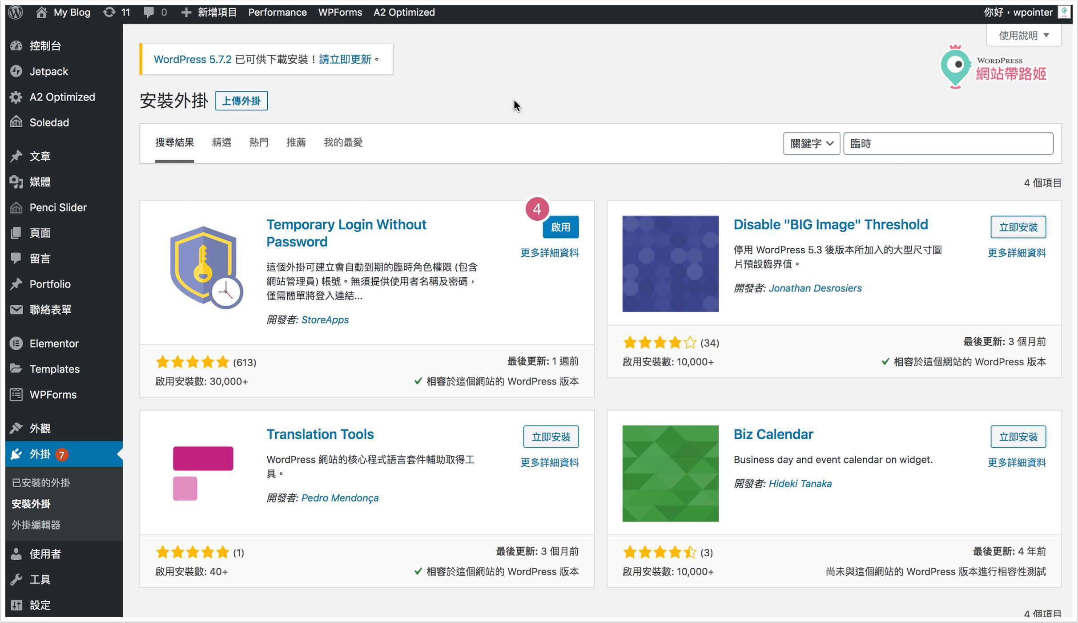The height and width of the screenshot is (623, 1078).
Task: Open WPForms in the admin bar
Action: (x=340, y=12)
